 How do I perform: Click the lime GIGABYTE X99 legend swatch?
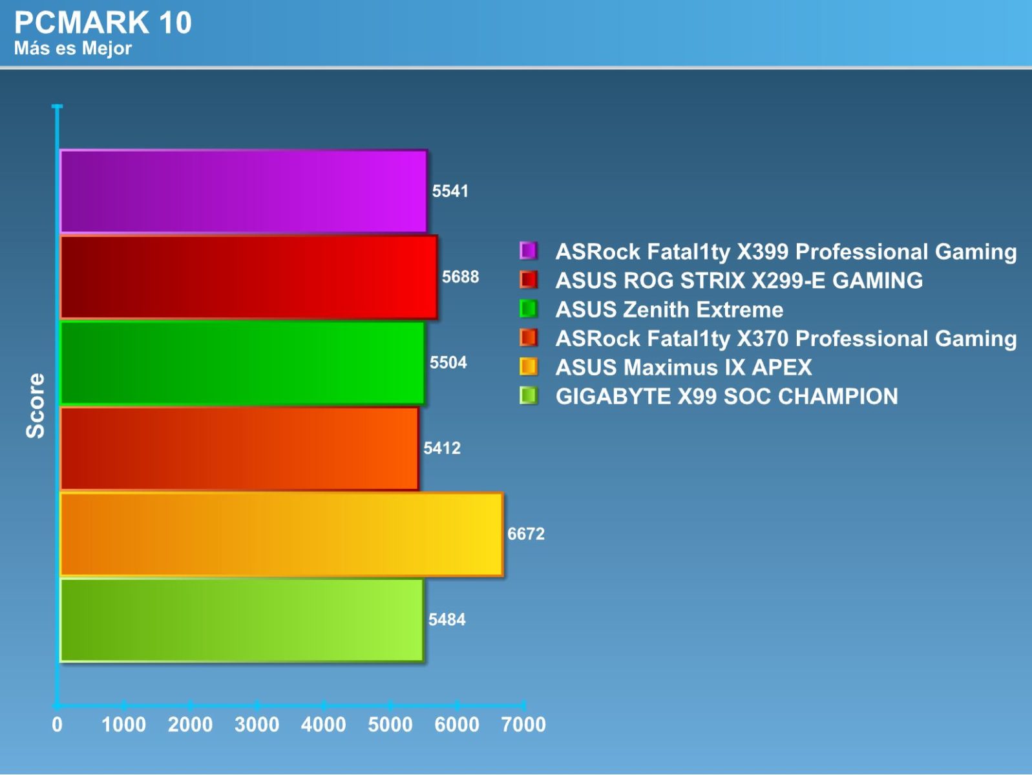(x=528, y=395)
